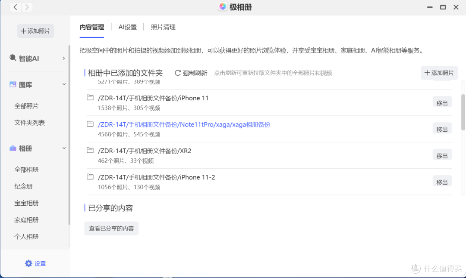The image size is (466, 278).
Task: Click the 已分享的内容 section heading
Action: tap(110, 208)
